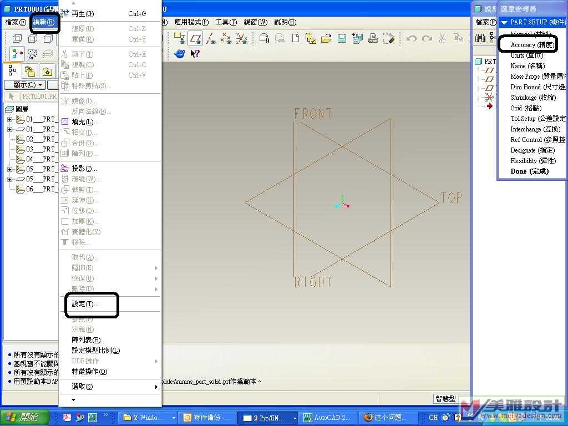
Task: Select Accuracy (精度) in PART SETUP
Action: (x=532, y=45)
